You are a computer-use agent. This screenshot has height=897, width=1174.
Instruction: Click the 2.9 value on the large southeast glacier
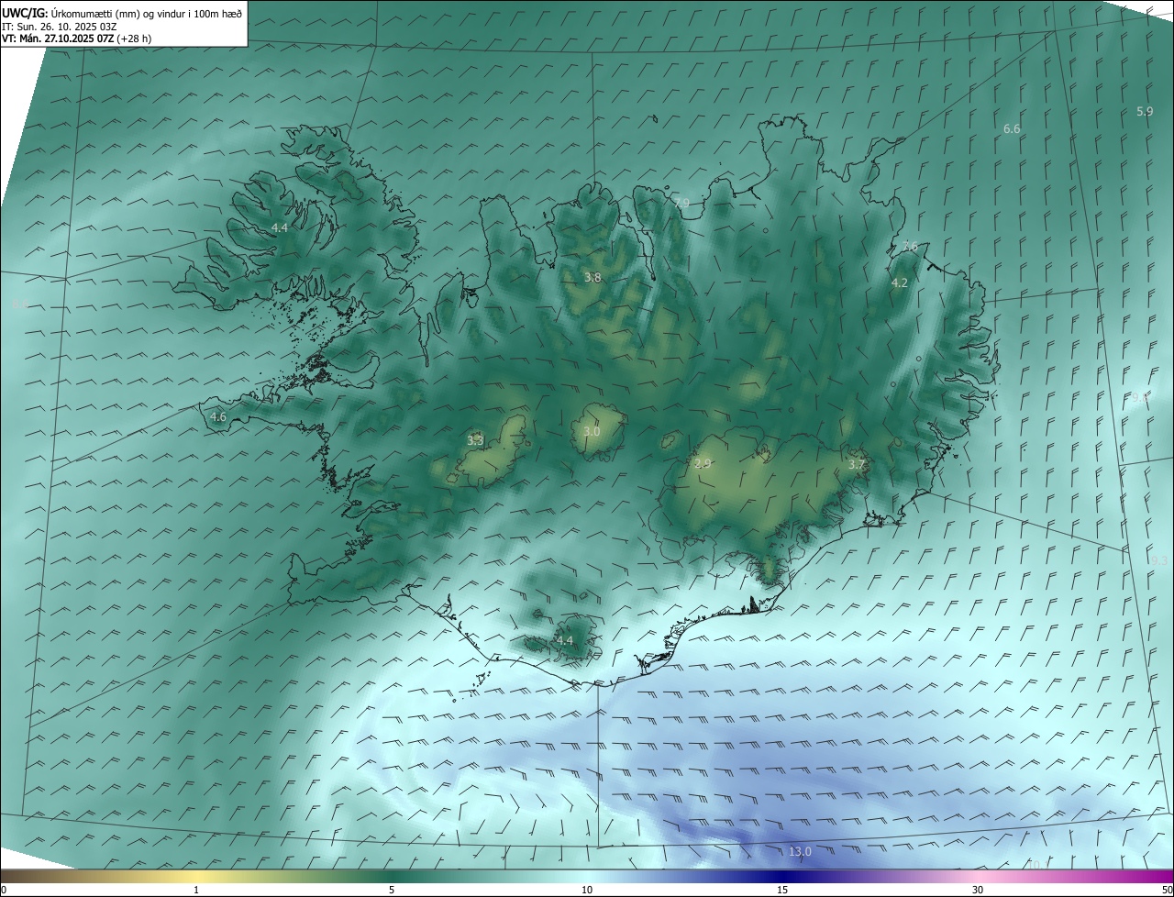(703, 463)
